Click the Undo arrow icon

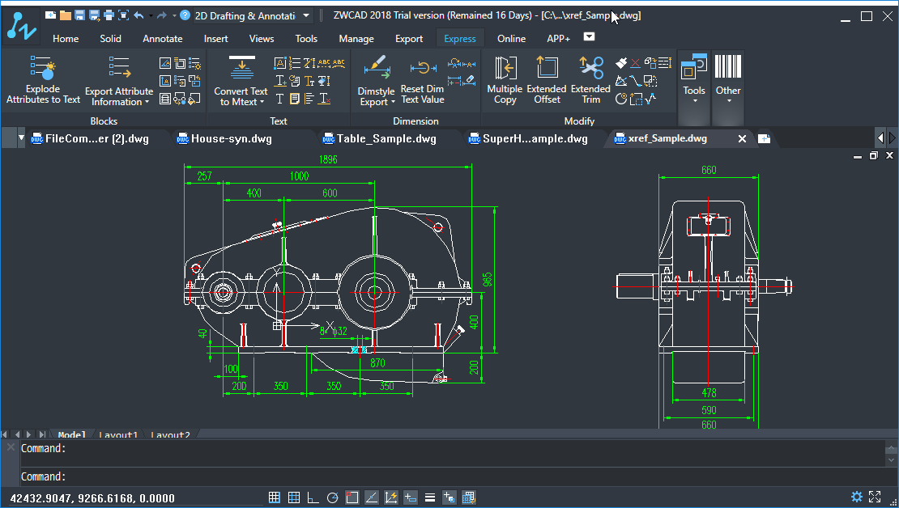click(138, 15)
